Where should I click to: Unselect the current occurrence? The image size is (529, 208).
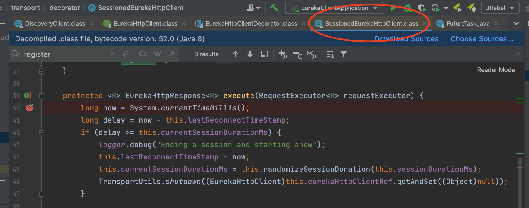click(x=298, y=55)
